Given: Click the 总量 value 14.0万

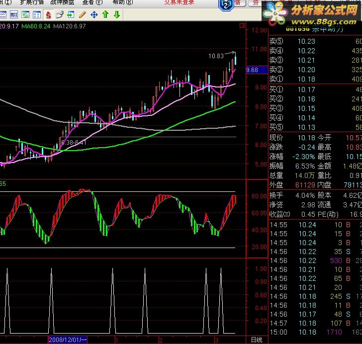Looking at the screenshot, I should [x=305, y=175].
